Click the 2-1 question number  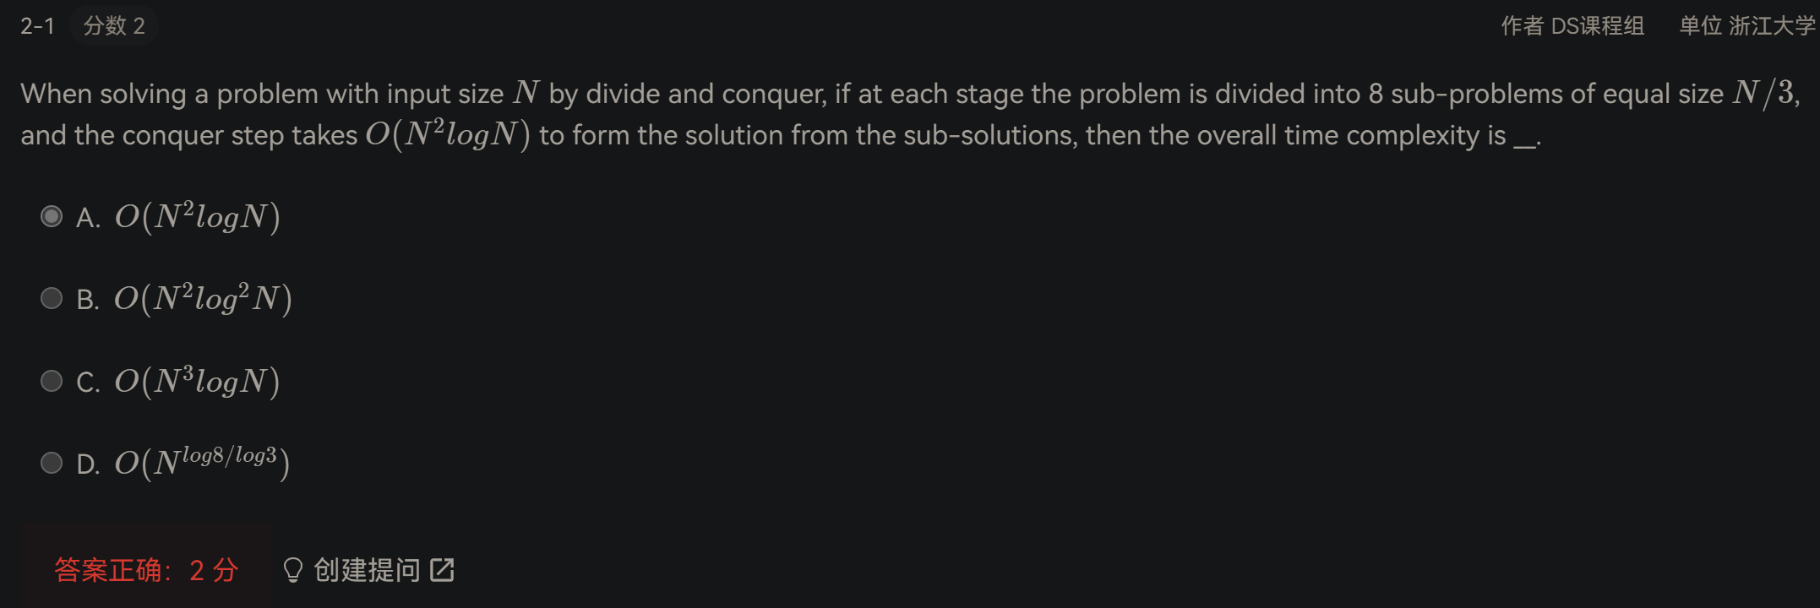[x=37, y=26]
